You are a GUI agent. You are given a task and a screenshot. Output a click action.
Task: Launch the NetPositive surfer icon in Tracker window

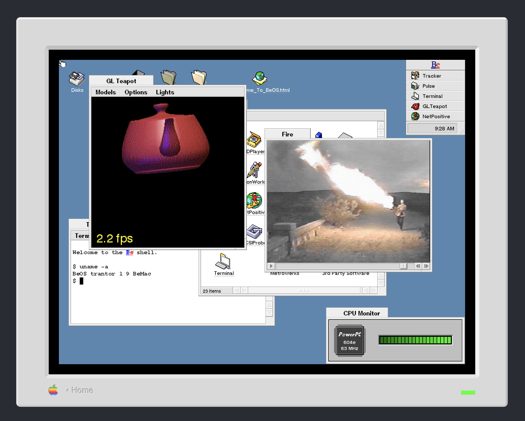pyautogui.click(x=254, y=200)
